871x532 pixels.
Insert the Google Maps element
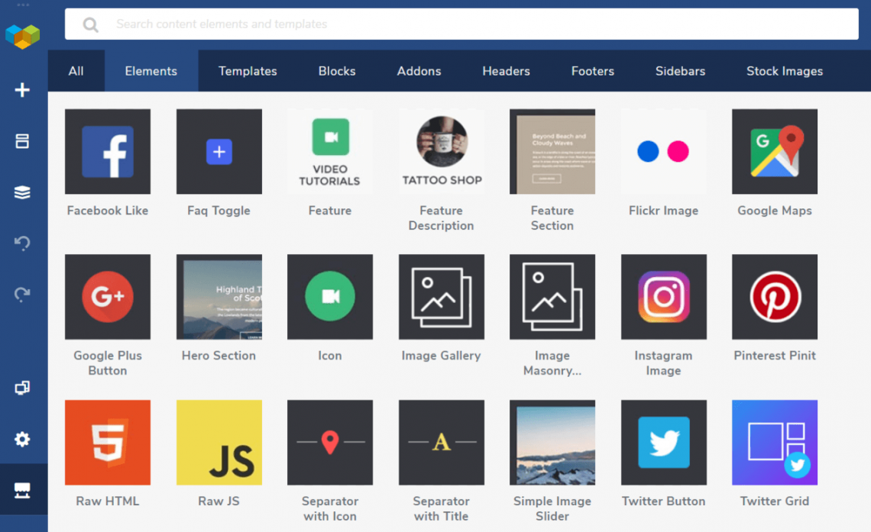774,151
